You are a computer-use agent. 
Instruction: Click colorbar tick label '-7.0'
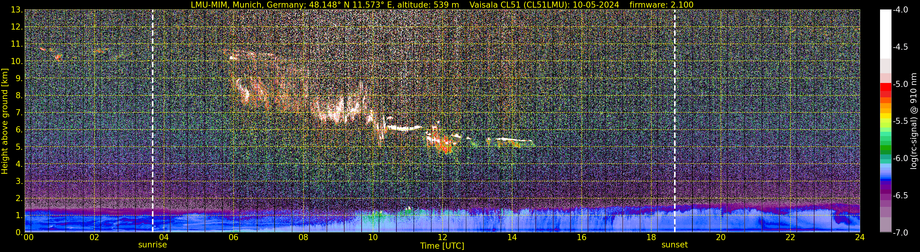coord(900,233)
